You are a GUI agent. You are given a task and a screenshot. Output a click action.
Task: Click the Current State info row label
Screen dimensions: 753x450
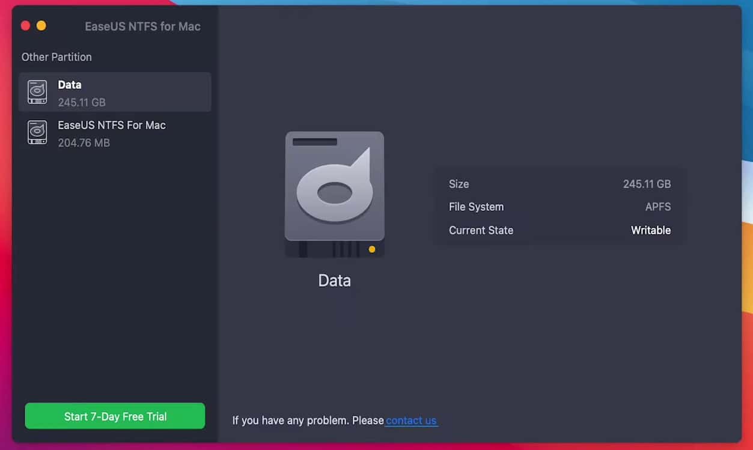pos(481,230)
